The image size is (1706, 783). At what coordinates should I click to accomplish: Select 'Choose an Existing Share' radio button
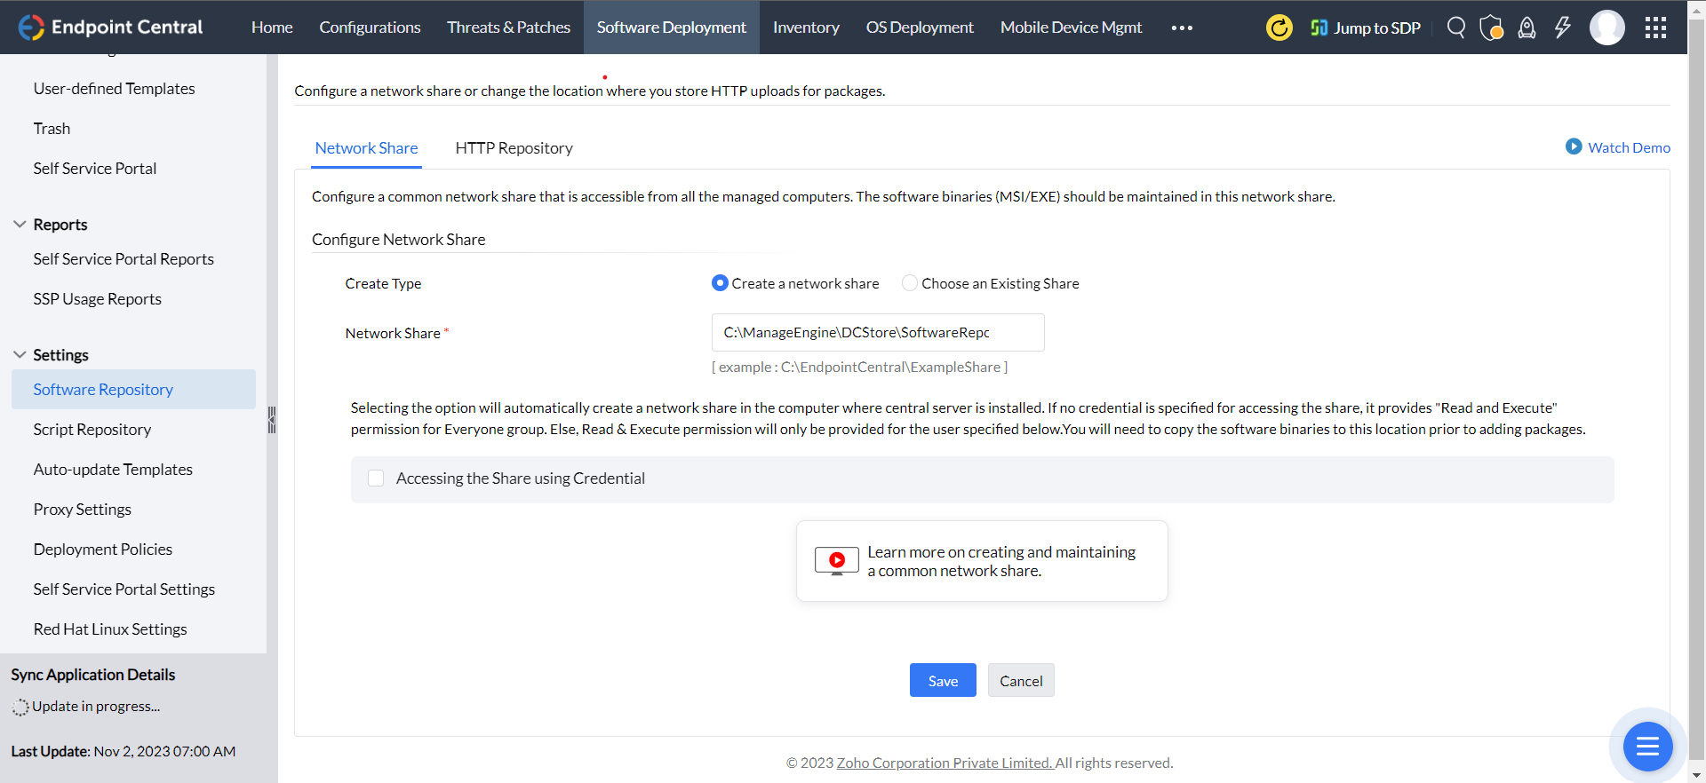[910, 283]
